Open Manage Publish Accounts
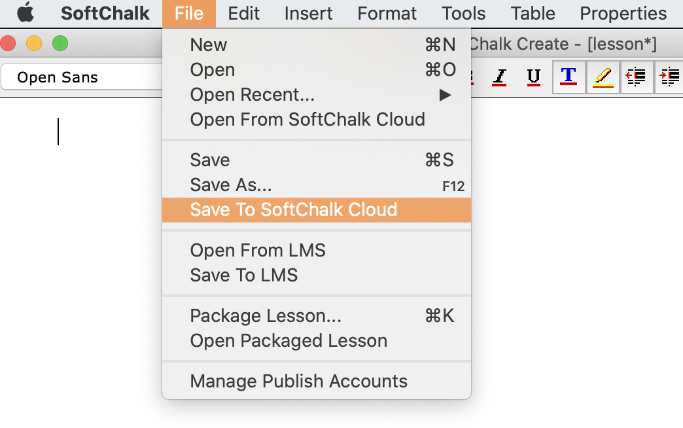Screen dimensions: 683x428 click(298, 381)
